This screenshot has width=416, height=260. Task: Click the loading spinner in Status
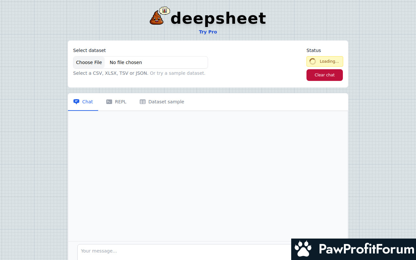coord(313,61)
